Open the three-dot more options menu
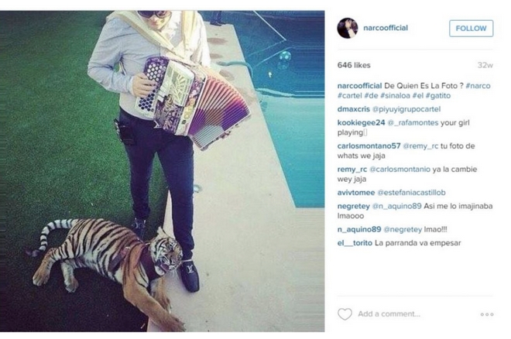511x339 pixels. click(x=487, y=314)
